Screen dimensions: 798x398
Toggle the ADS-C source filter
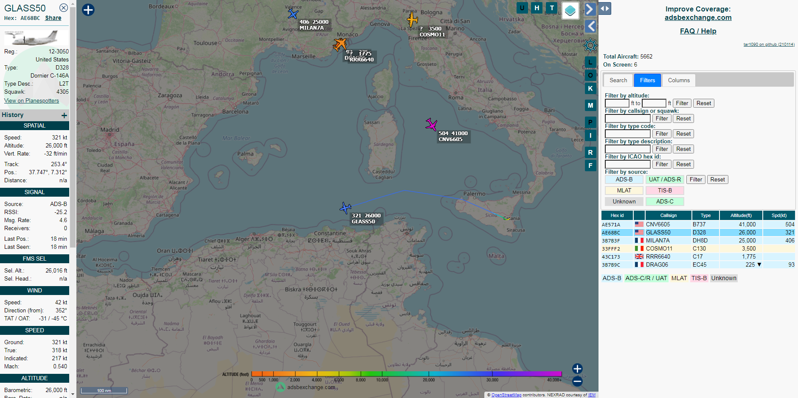tap(665, 201)
